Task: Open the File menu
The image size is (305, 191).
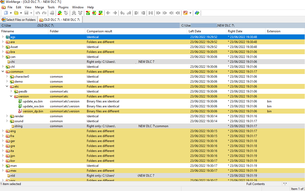Action: (x=10, y=7)
